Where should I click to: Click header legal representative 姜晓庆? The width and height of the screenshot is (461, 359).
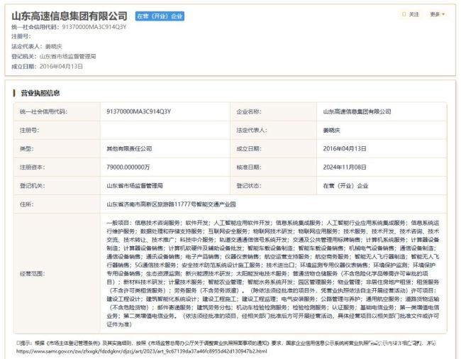coord(53,46)
